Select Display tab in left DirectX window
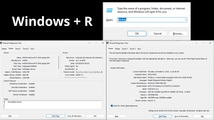 [x=11, y=49]
